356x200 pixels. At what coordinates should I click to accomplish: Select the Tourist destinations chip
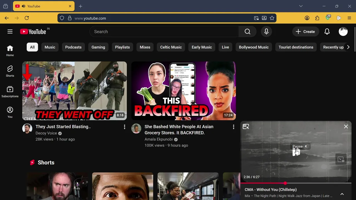point(296,47)
